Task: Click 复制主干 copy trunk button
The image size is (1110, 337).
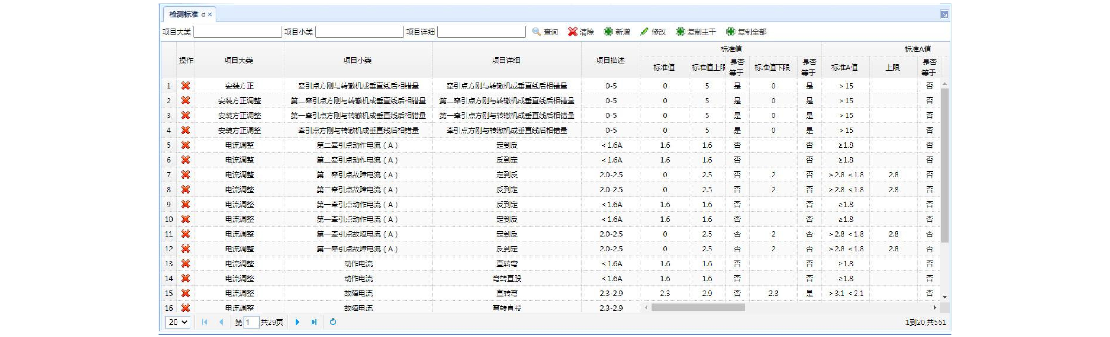Action: point(696,32)
